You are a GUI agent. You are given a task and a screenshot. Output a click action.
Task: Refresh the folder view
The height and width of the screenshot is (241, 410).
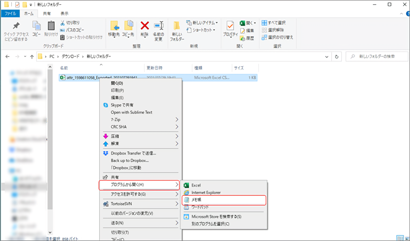[337, 56]
